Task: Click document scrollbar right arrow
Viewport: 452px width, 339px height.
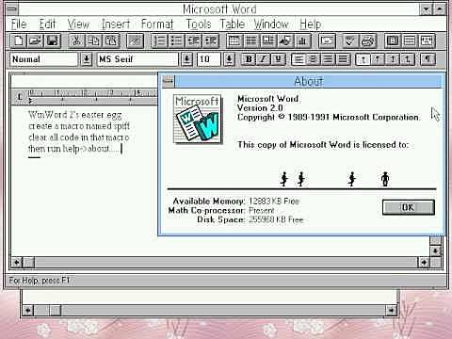Action: [424, 262]
